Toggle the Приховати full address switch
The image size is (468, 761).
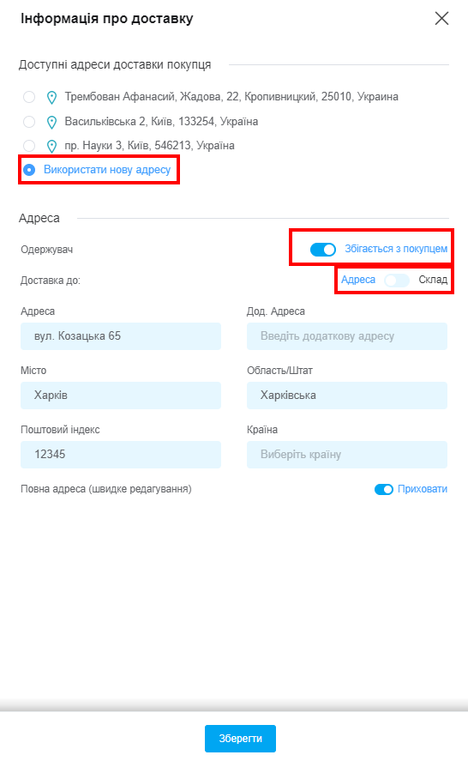[x=384, y=489]
